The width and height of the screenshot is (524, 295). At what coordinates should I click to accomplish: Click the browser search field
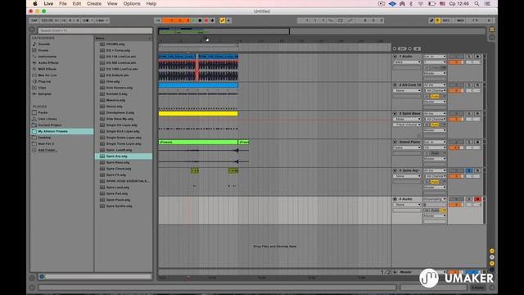coord(95,30)
